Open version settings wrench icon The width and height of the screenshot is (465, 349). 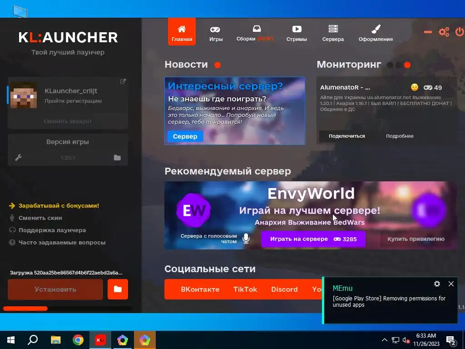click(x=18, y=157)
